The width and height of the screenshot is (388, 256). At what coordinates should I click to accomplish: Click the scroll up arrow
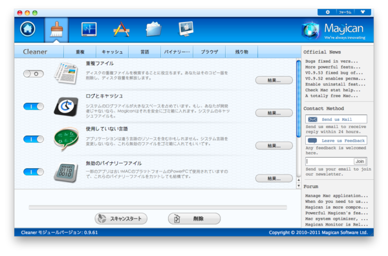[x=299, y=180]
